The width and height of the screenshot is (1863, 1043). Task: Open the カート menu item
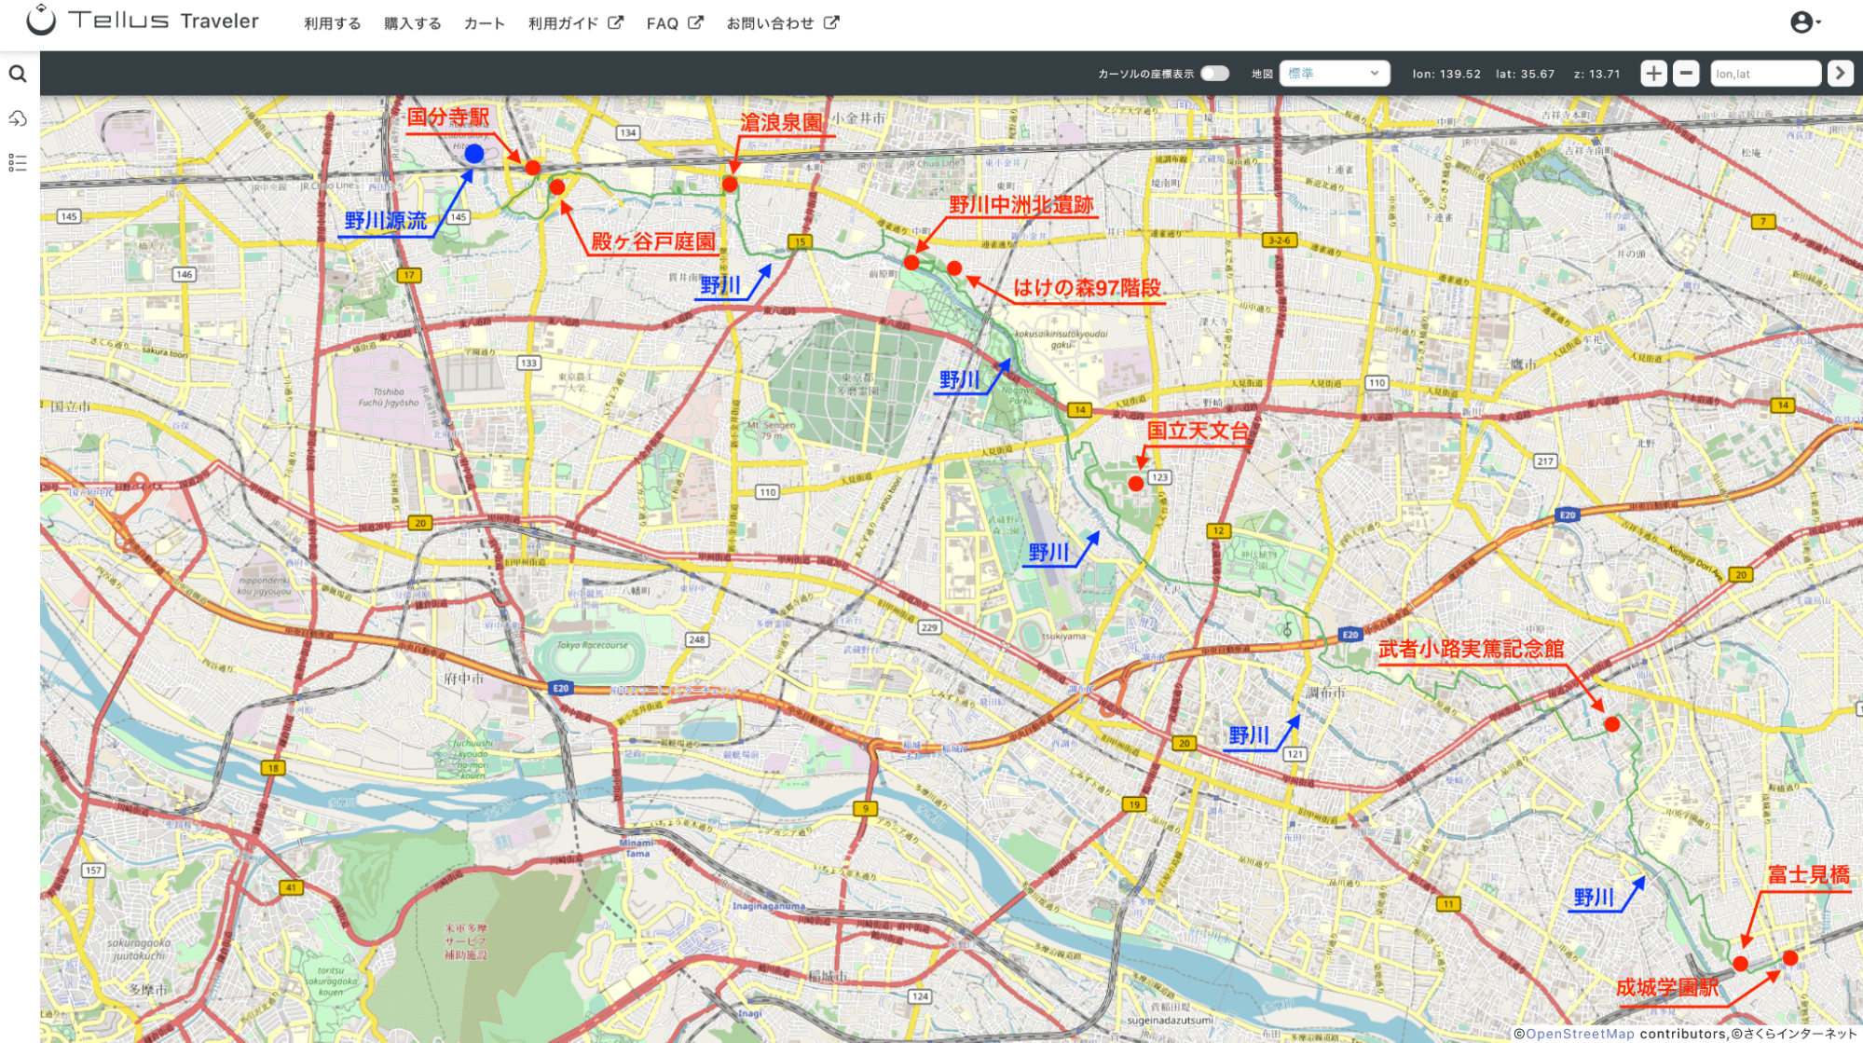tap(485, 23)
